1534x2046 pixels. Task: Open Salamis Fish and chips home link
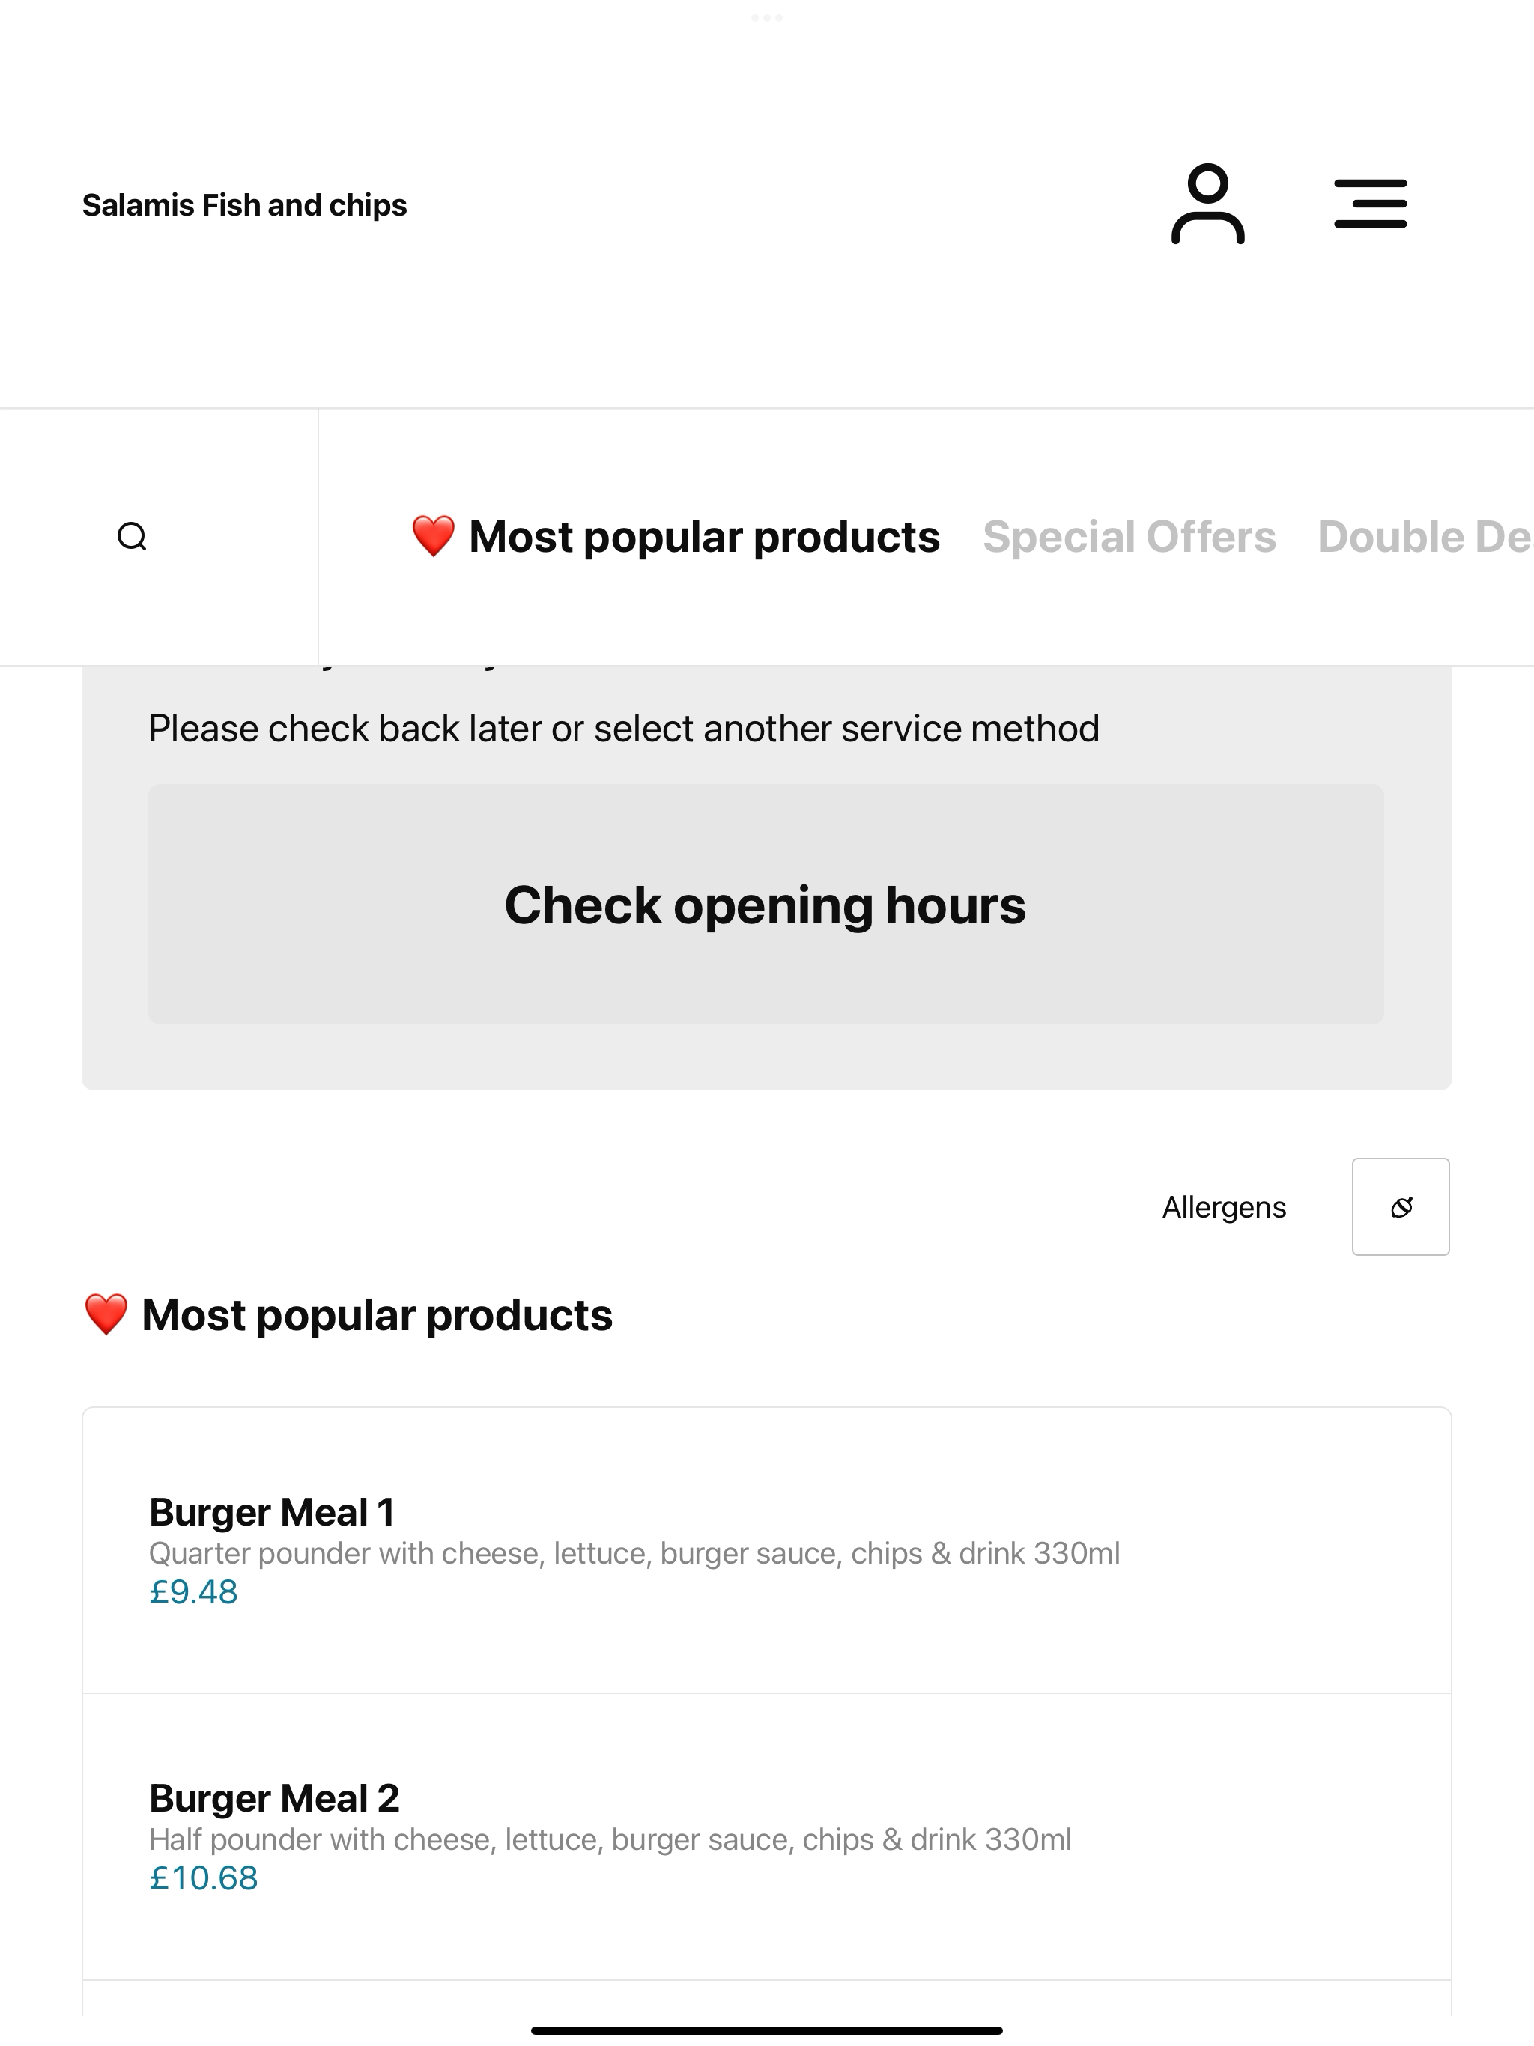point(244,204)
